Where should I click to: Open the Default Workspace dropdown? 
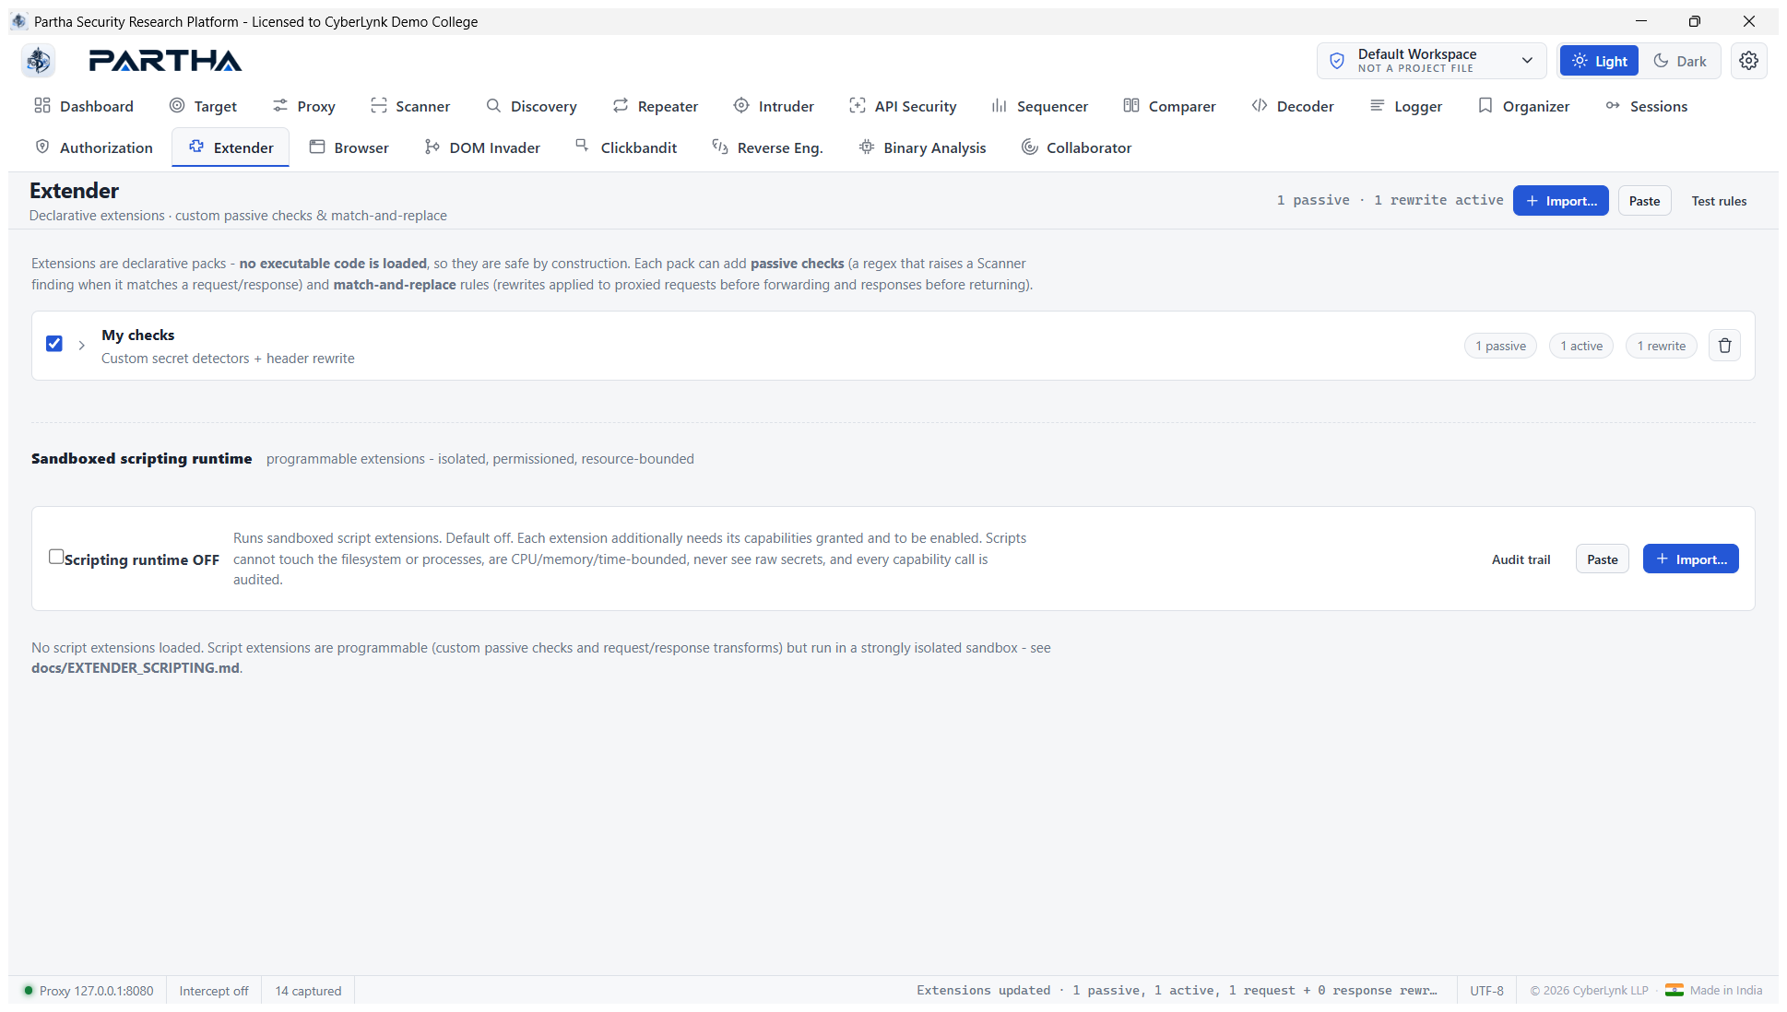pyautogui.click(x=1431, y=61)
